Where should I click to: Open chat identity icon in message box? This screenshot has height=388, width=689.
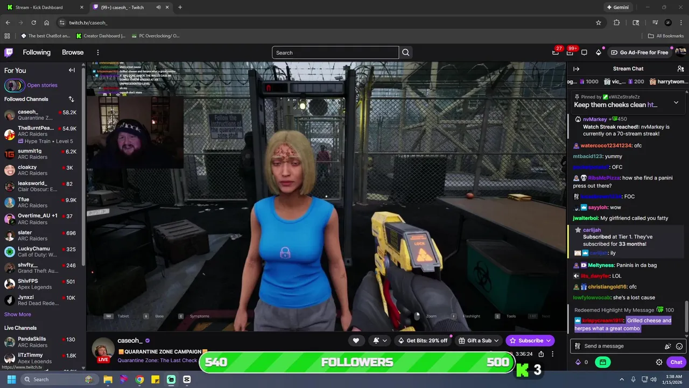point(577,346)
